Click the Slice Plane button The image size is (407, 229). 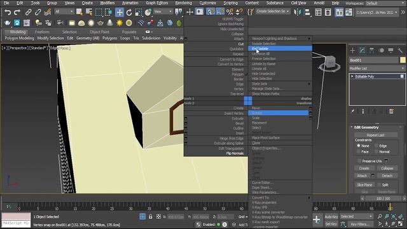[364, 185]
